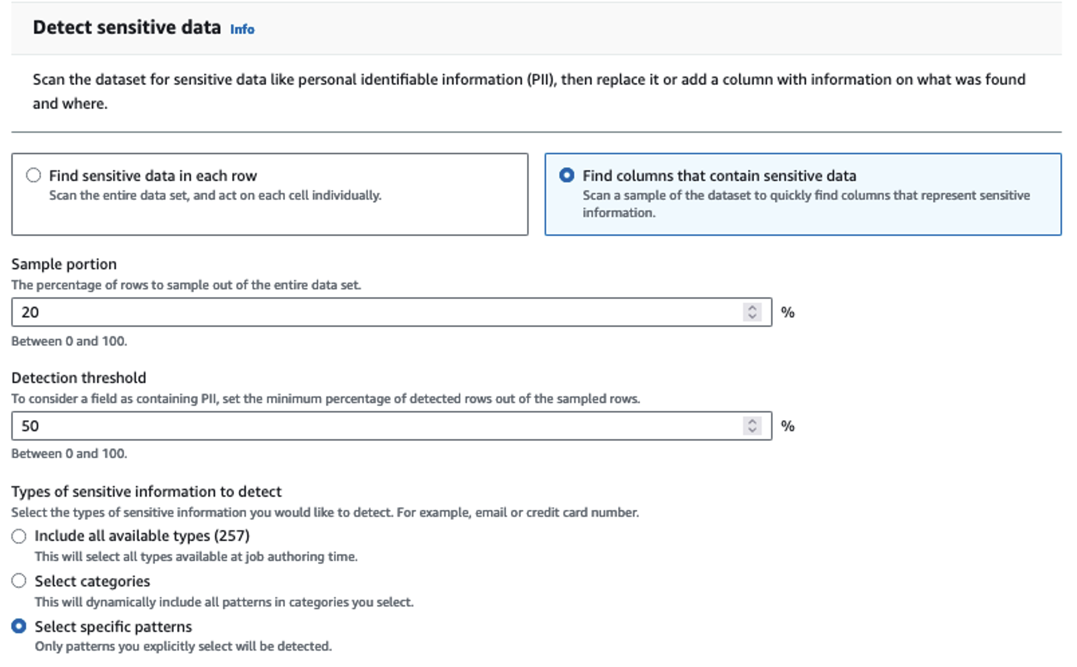
Task: Click the filled radio of 'Select specific patterns'
Action: pyautogui.click(x=19, y=627)
